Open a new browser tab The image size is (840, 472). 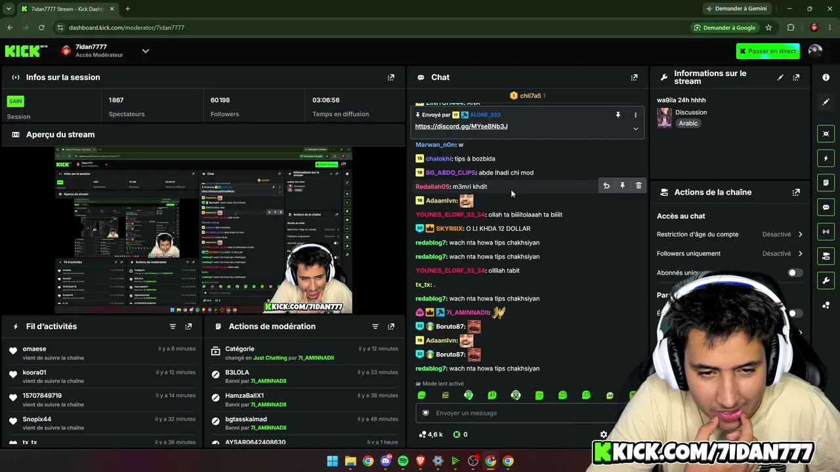[x=127, y=9]
